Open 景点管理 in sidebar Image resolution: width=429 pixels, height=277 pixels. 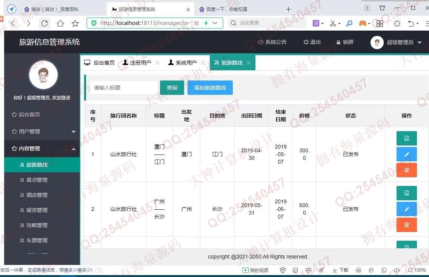(42, 180)
